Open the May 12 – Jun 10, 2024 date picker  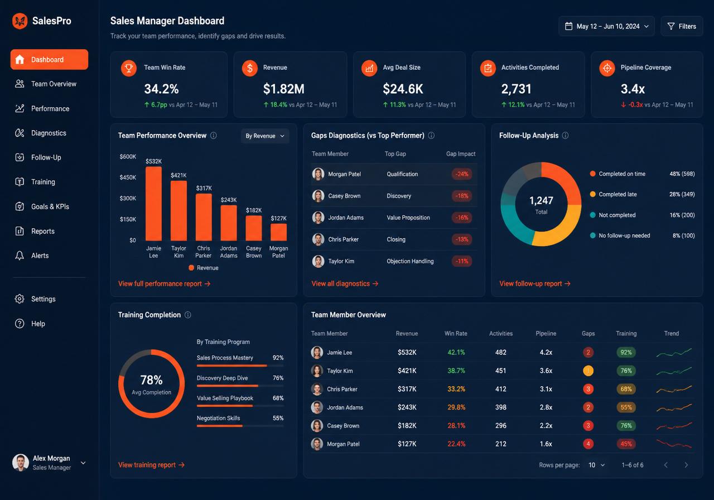pyautogui.click(x=606, y=26)
